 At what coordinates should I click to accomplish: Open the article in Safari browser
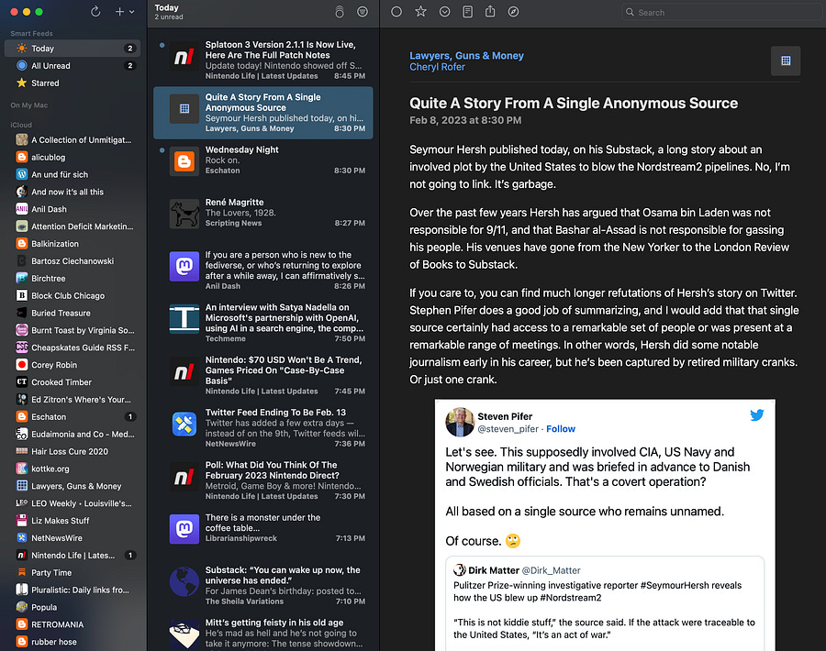click(x=513, y=12)
